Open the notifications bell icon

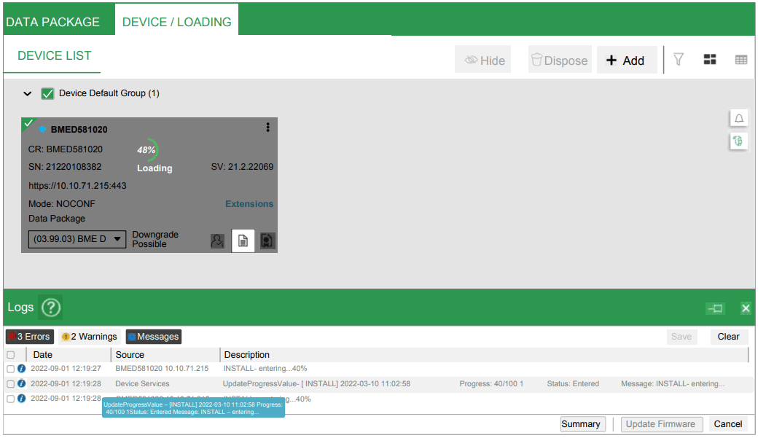(738, 119)
